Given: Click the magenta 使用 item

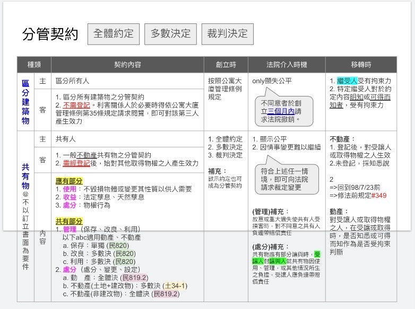Looking at the screenshot, I should pos(70,189).
